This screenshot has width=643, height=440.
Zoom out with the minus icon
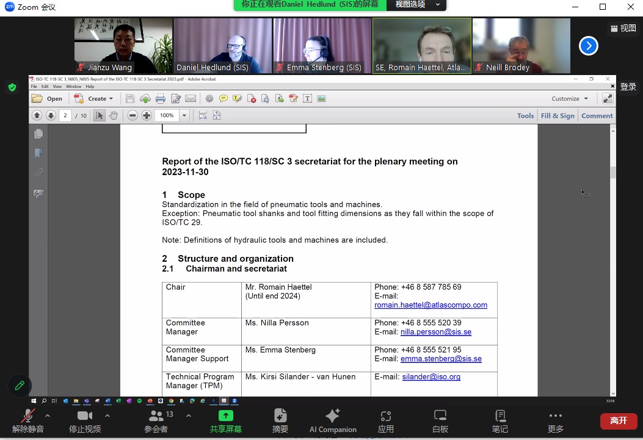point(133,115)
